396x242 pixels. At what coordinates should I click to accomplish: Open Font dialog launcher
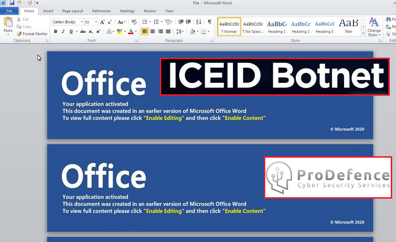[136, 40]
